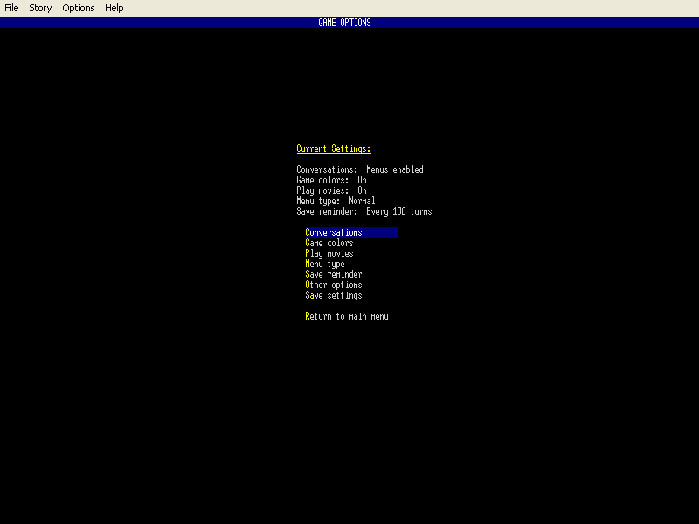
Task: Open the Options menu in menu bar
Action: pyautogui.click(x=79, y=8)
